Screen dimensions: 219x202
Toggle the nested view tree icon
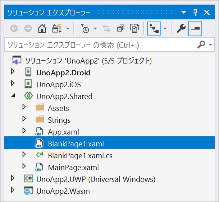(x=154, y=29)
